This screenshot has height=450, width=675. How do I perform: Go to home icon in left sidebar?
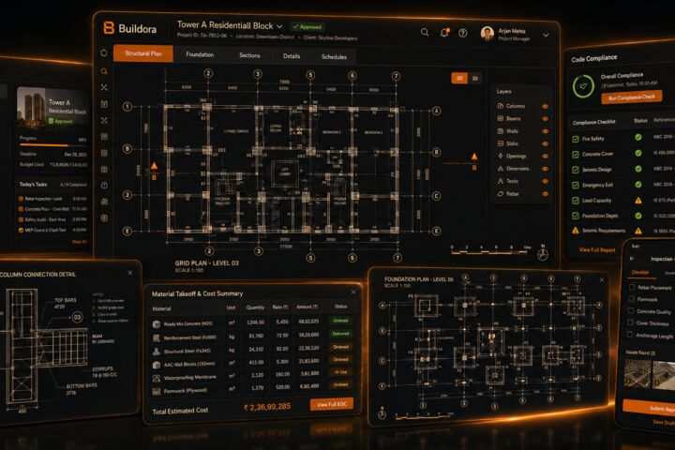pyautogui.click(x=104, y=52)
